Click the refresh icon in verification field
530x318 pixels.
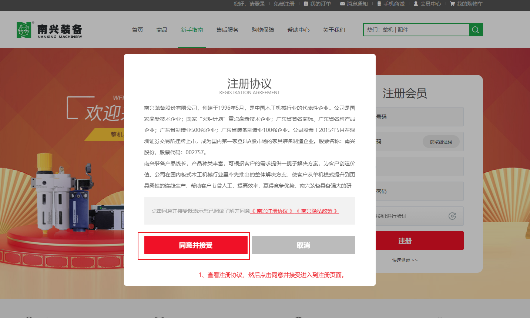(452, 216)
